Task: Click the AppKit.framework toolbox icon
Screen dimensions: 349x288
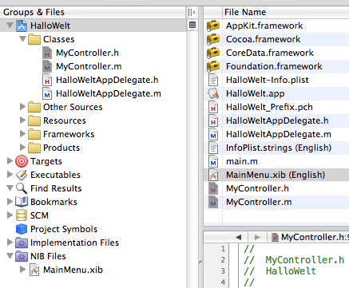Action: coord(213,26)
